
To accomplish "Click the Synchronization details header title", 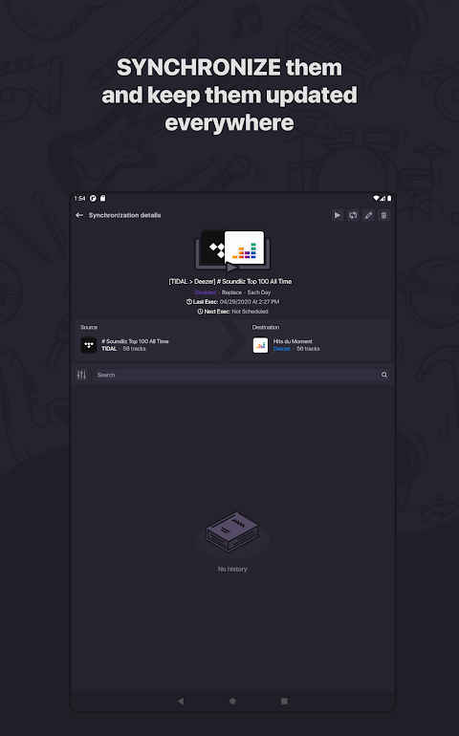I will [x=125, y=215].
